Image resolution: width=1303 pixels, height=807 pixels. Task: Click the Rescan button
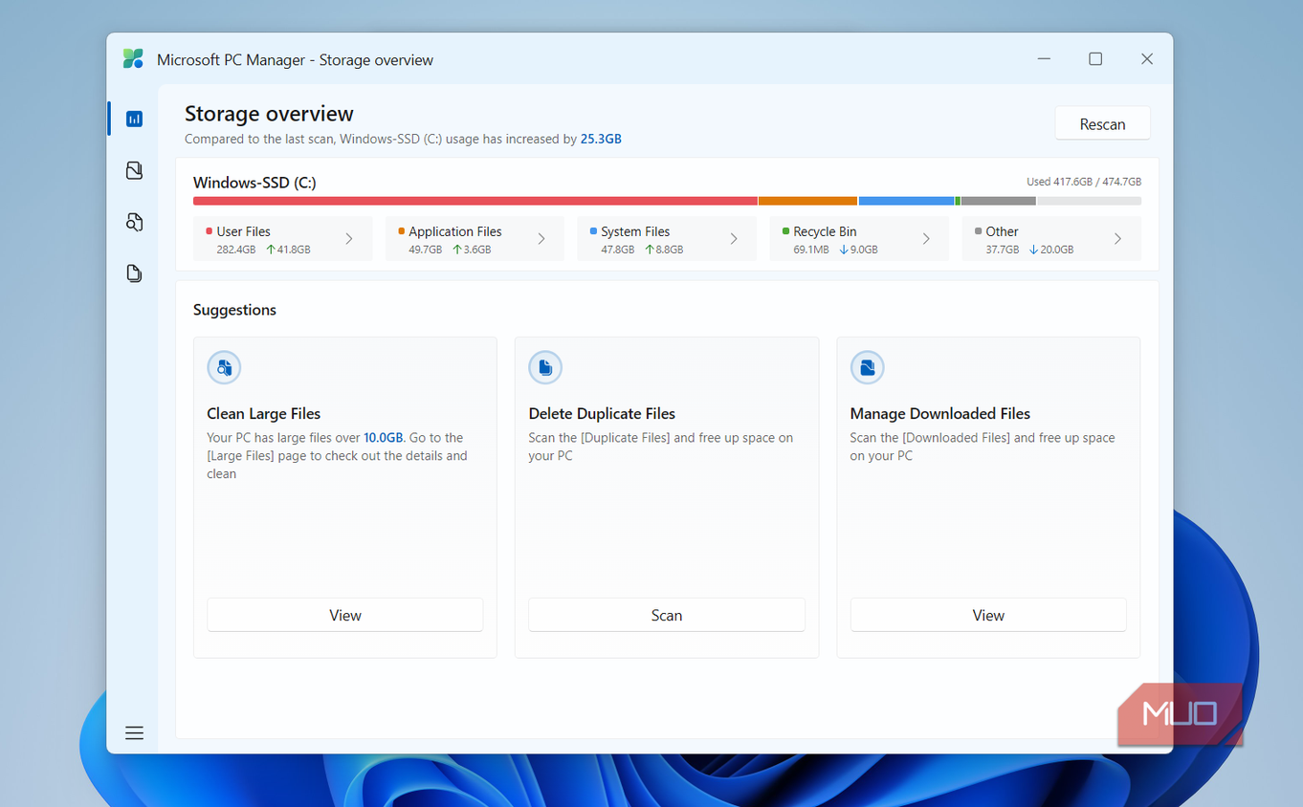click(1102, 124)
